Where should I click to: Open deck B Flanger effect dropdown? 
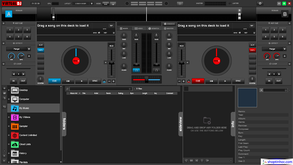click(x=284, y=49)
